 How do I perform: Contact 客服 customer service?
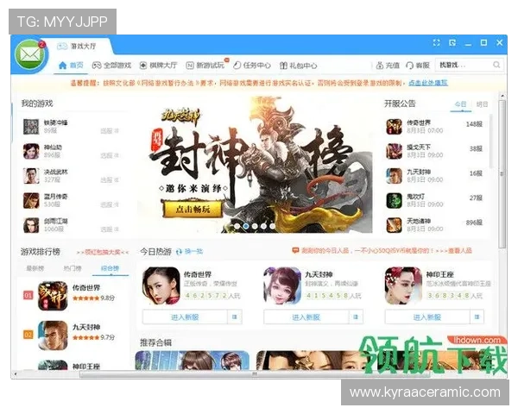coord(418,66)
